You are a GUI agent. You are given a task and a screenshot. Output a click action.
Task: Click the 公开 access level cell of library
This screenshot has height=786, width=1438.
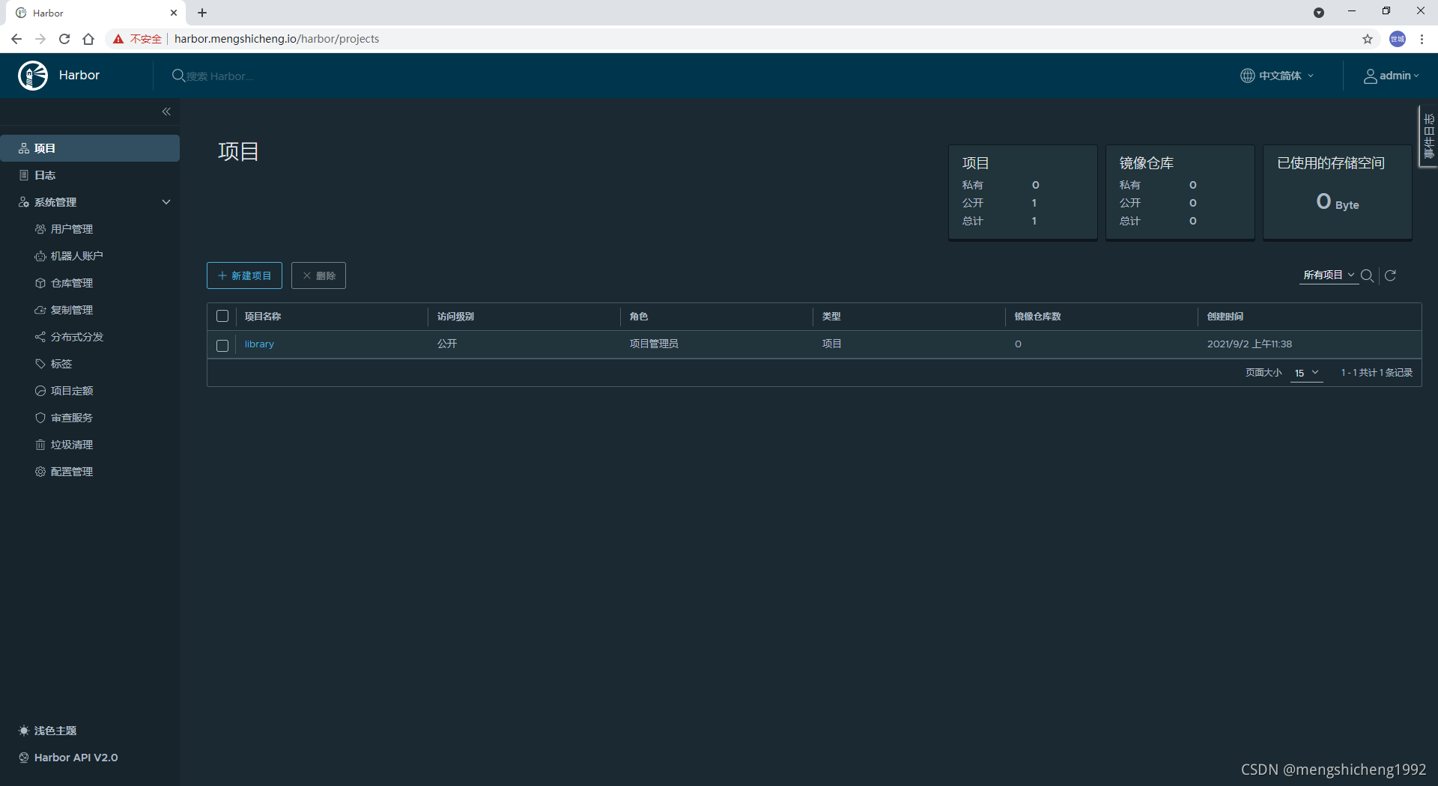point(447,344)
